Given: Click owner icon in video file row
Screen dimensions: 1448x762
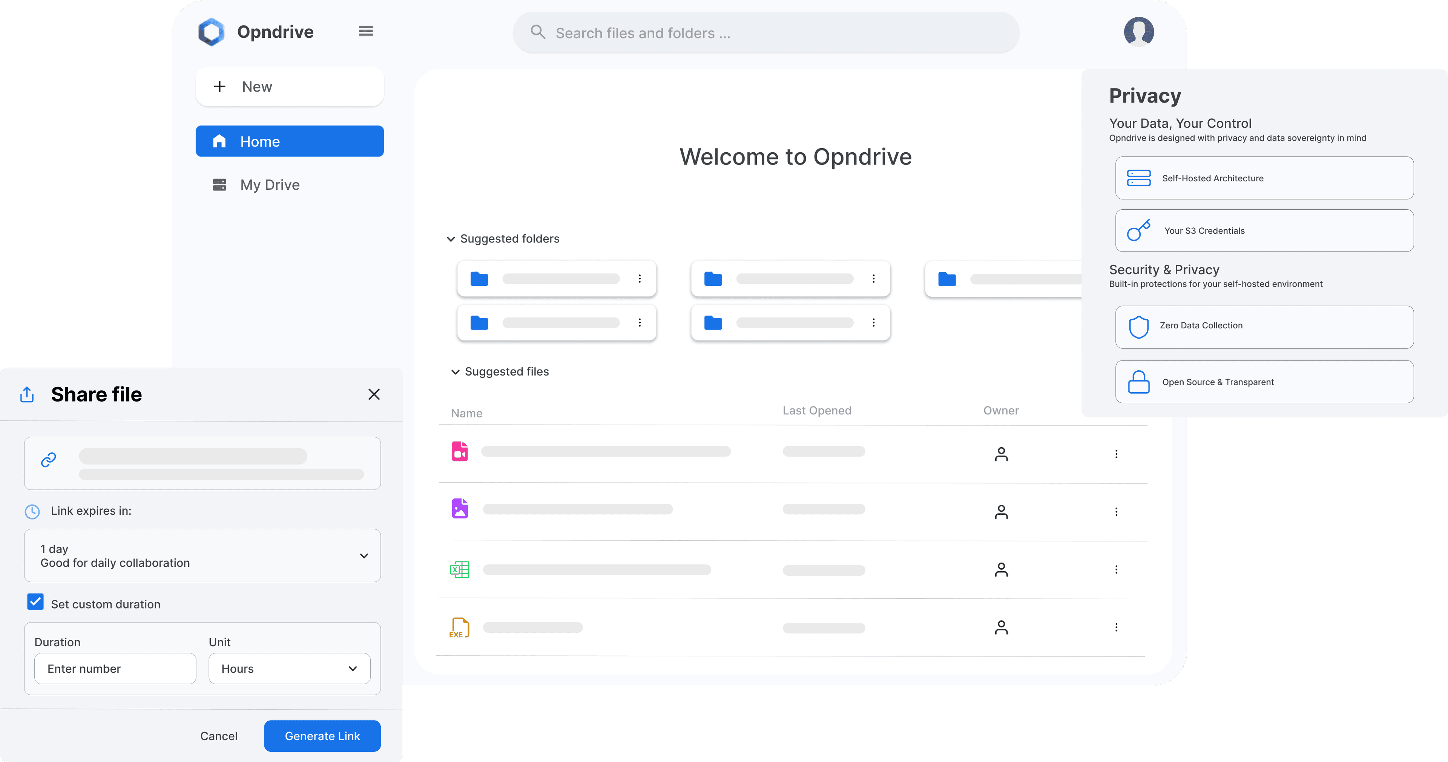Looking at the screenshot, I should point(1001,454).
